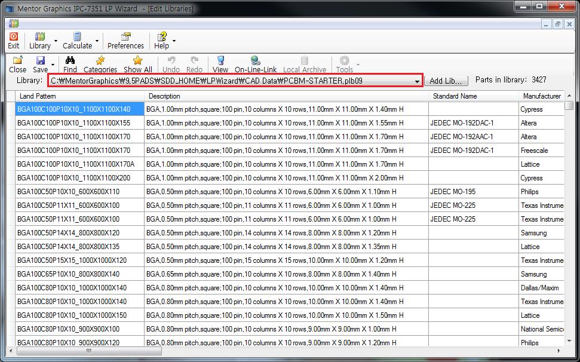Sort by Standard Name column header
Viewport: 580px width, 362px height.
coord(474,96)
